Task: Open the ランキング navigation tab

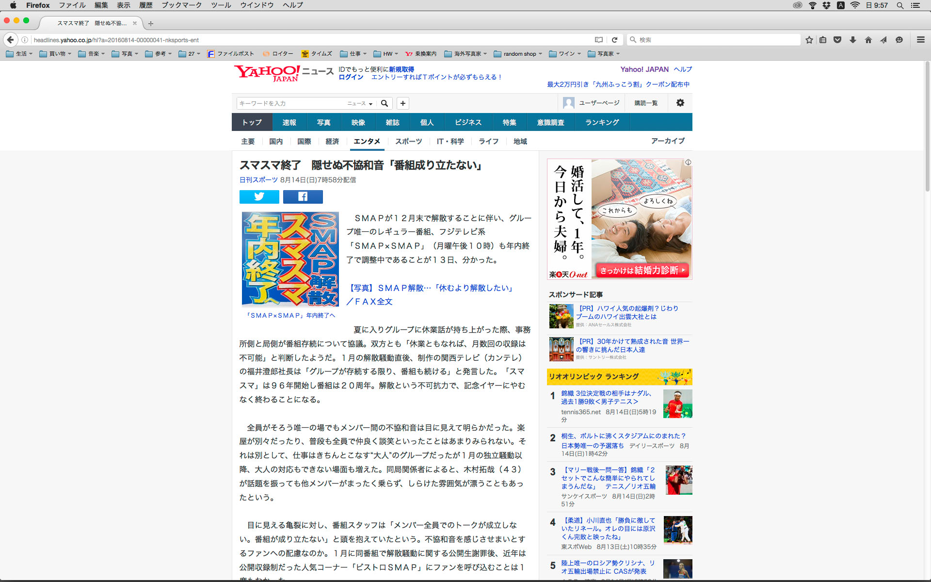Action: pyautogui.click(x=602, y=122)
